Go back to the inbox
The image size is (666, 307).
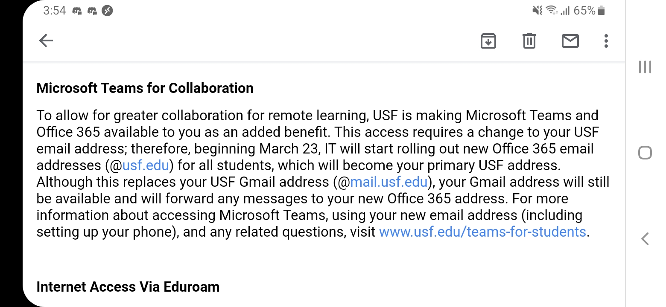46,41
